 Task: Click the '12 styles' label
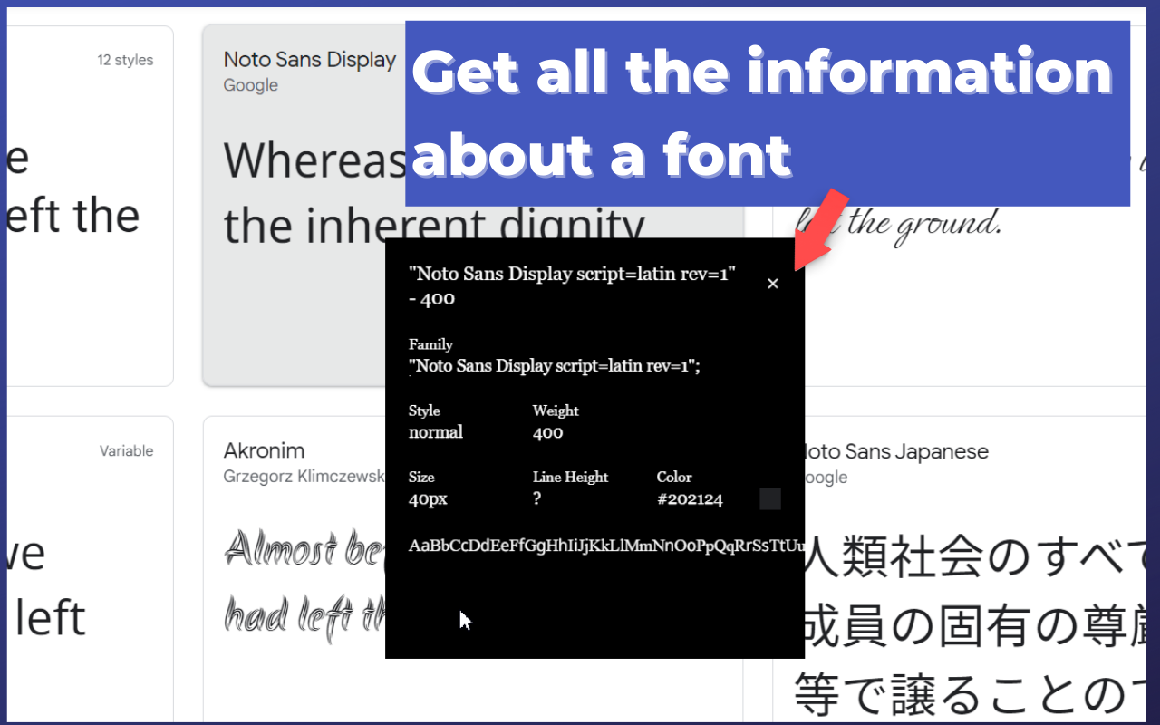click(125, 60)
